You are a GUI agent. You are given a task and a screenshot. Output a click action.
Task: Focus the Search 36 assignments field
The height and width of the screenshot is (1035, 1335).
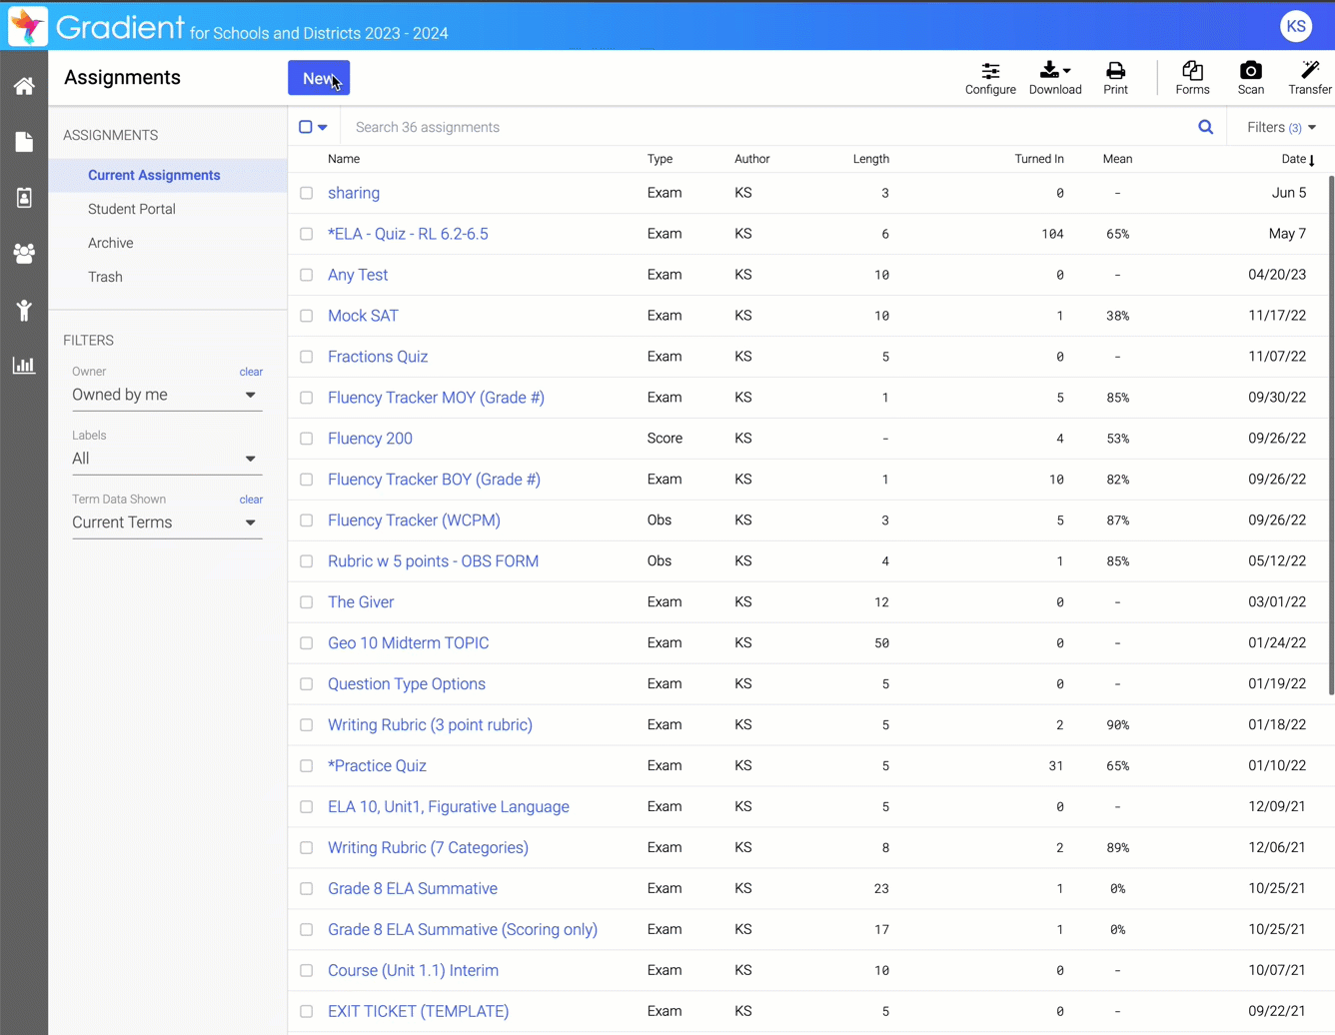pyautogui.click(x=769, y=127)
